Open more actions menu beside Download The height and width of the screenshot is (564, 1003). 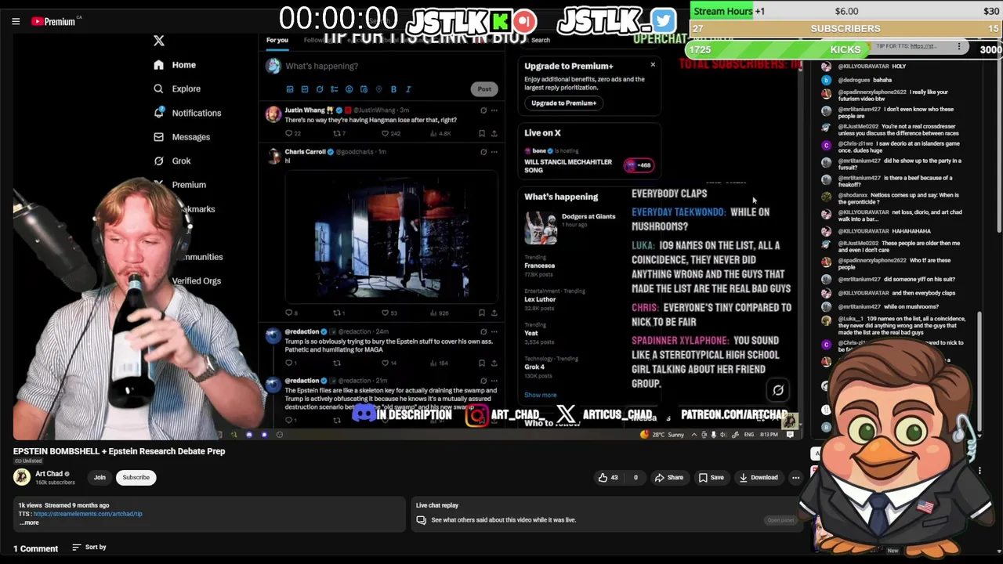coord(795,478)
